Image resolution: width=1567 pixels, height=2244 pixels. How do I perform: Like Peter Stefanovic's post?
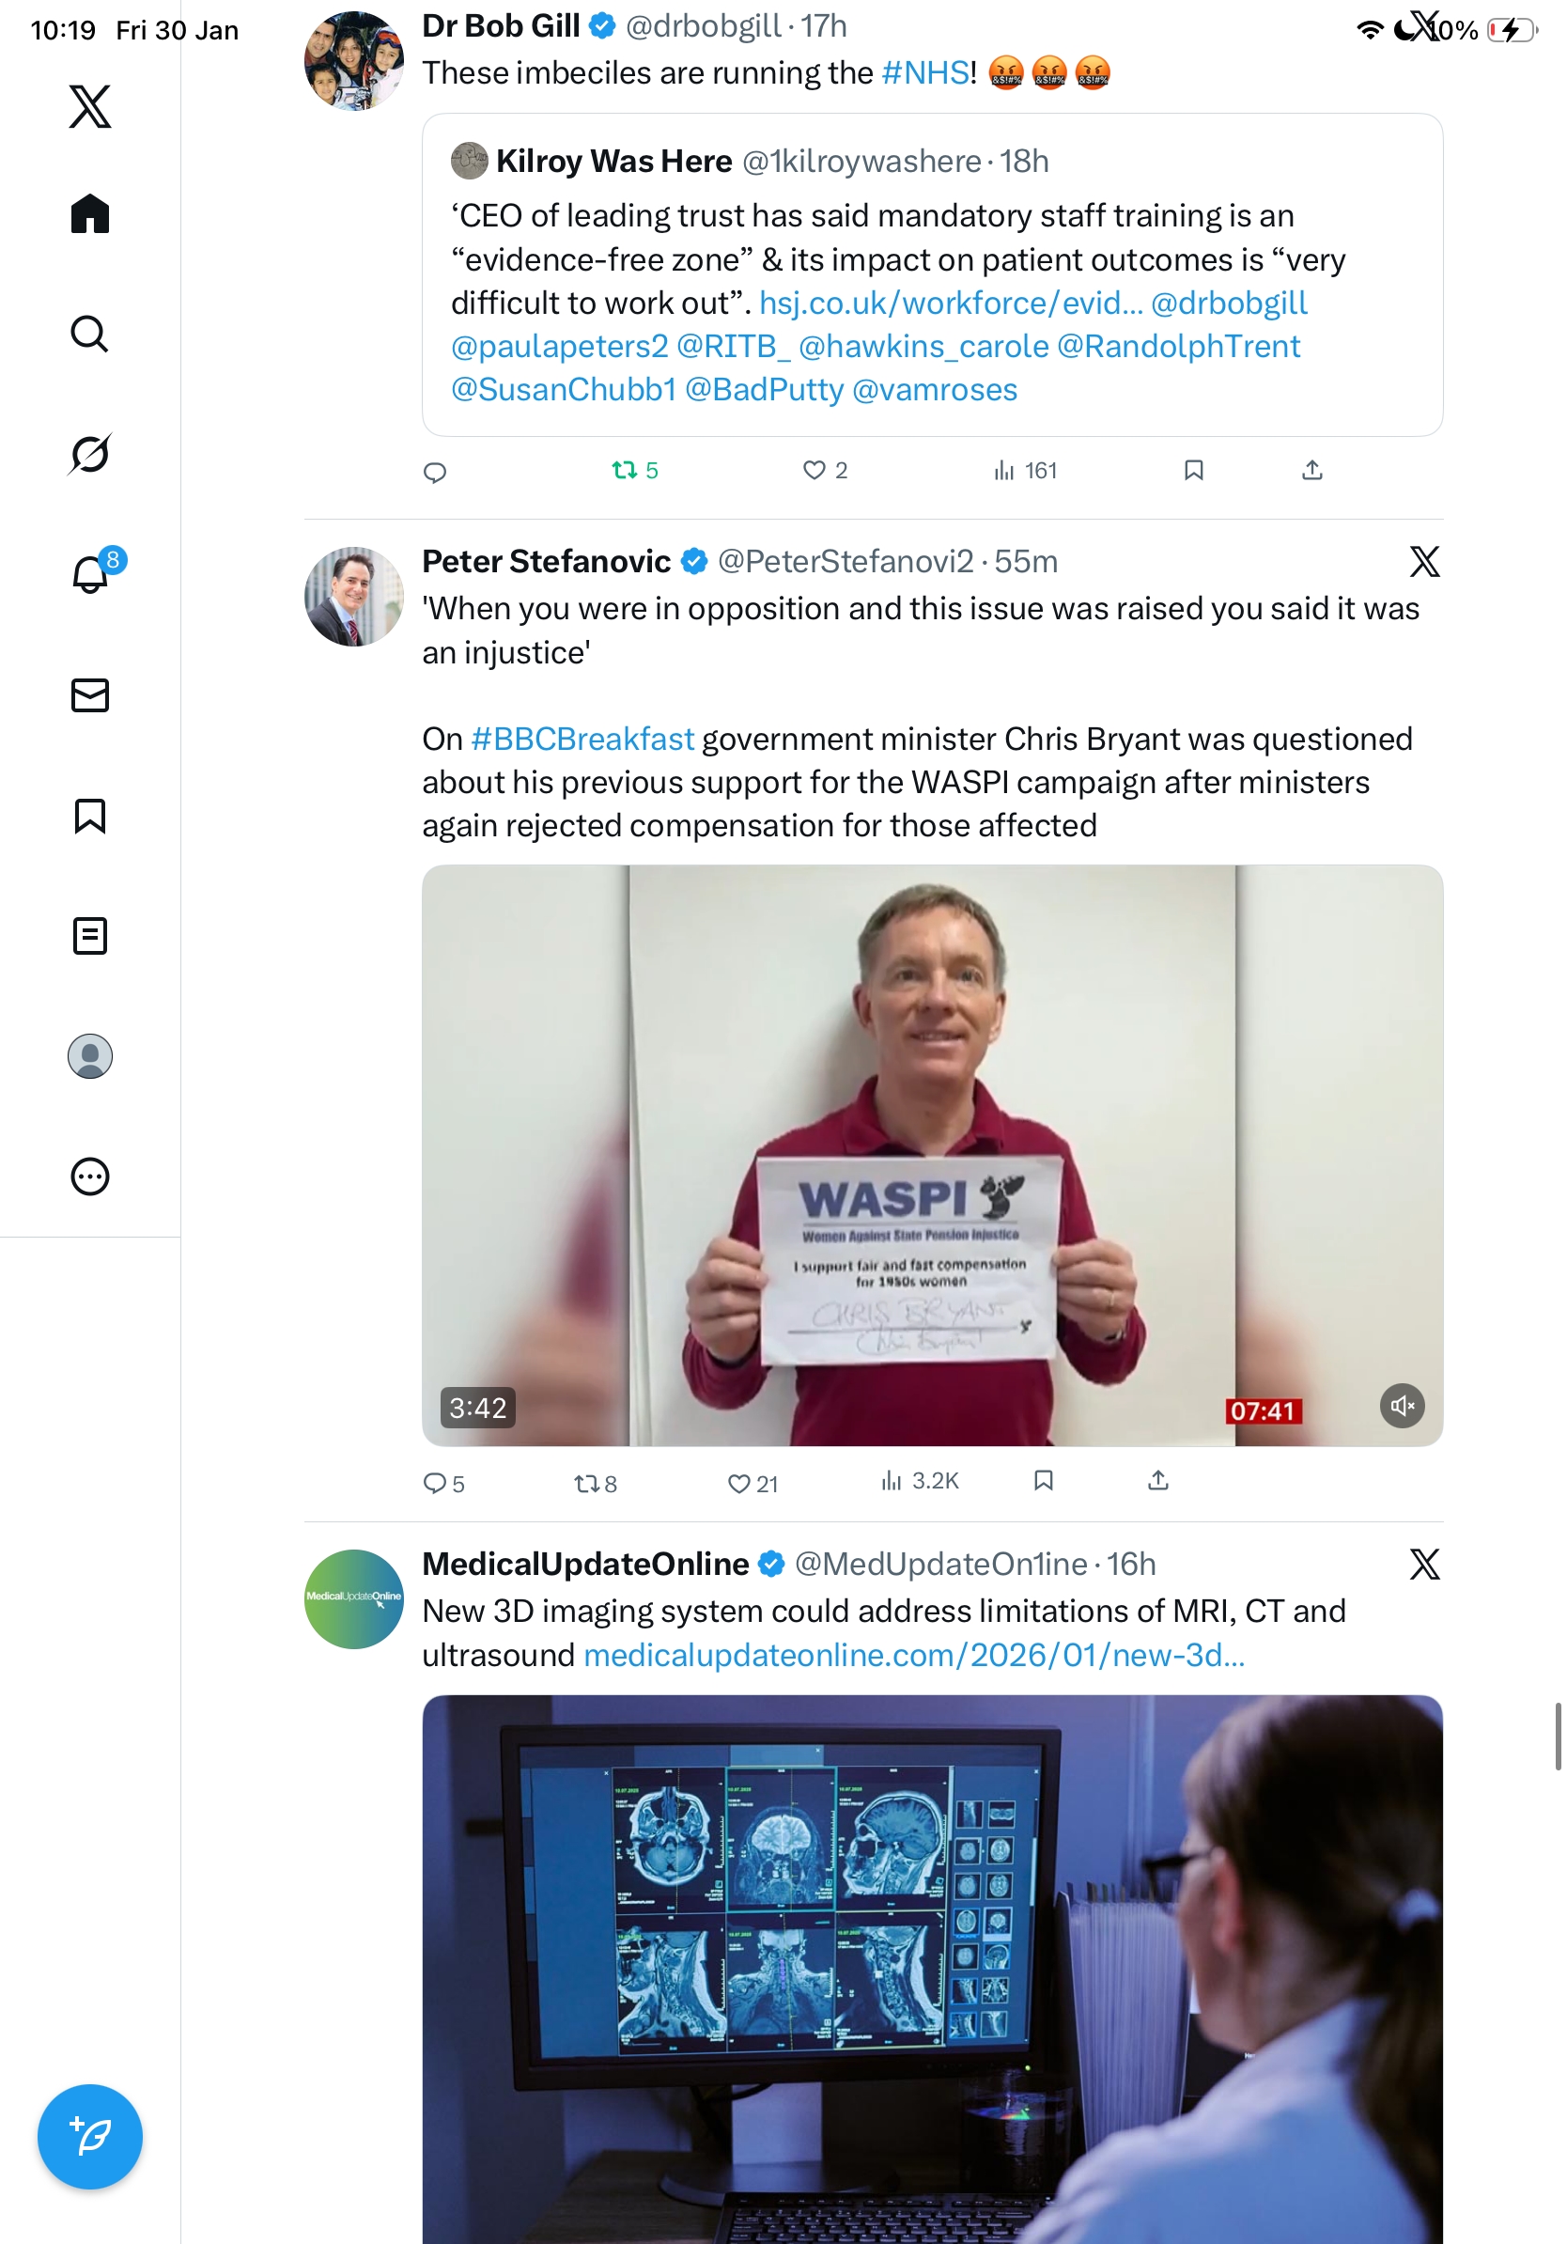[x=752, y=1483]
